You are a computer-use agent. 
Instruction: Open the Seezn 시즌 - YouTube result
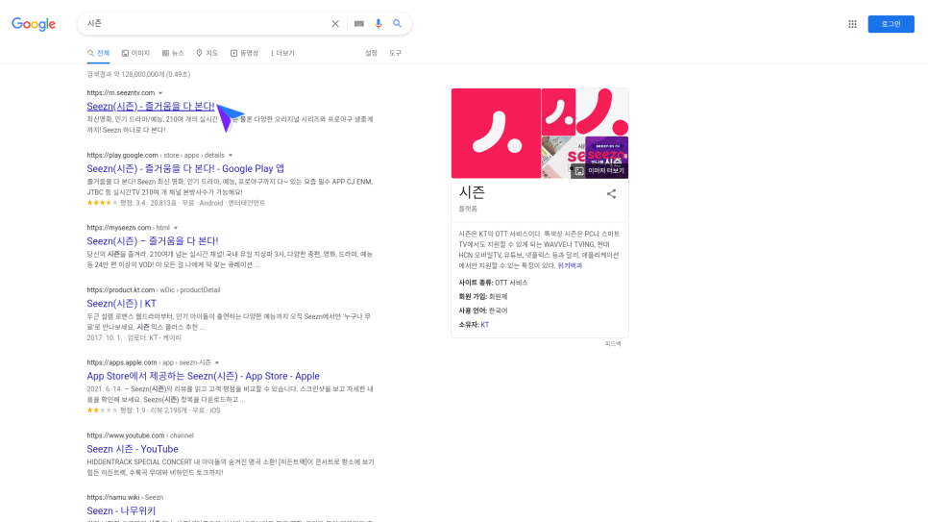(x=132, y=449)
